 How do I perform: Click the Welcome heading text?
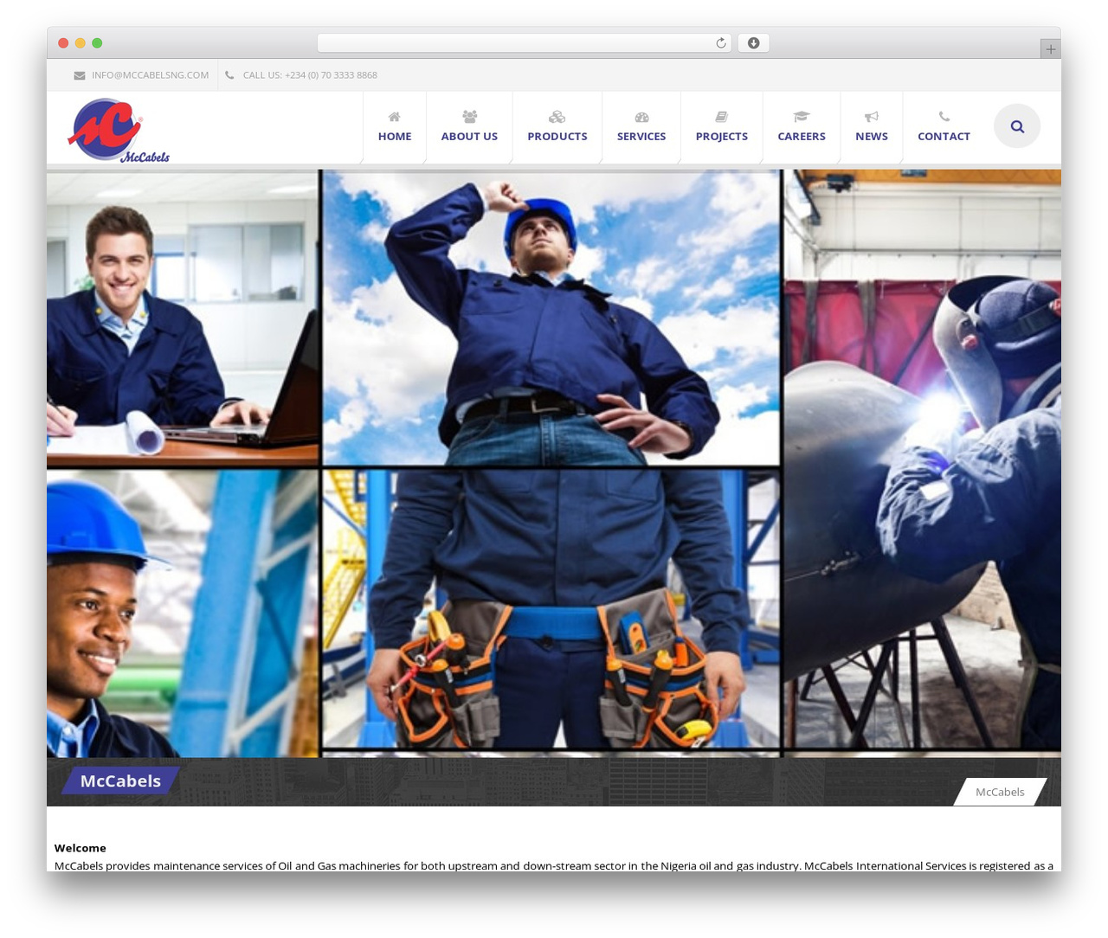tap(81, 848)
